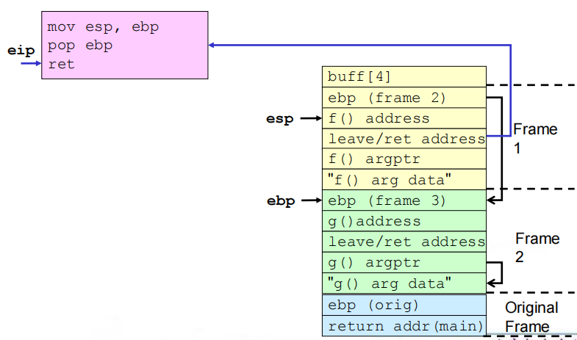Select the "f() argptr" stack cell
577x340 pixels.
[x=404, y=159]
